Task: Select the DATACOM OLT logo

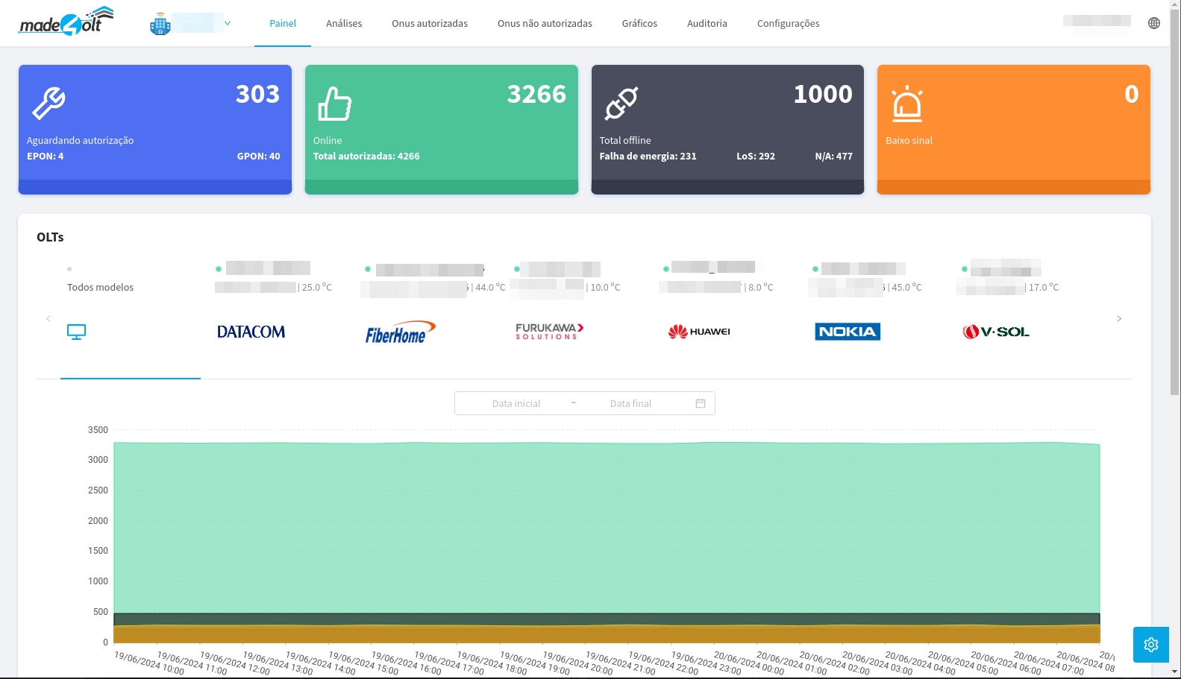Action: (251, 332)
